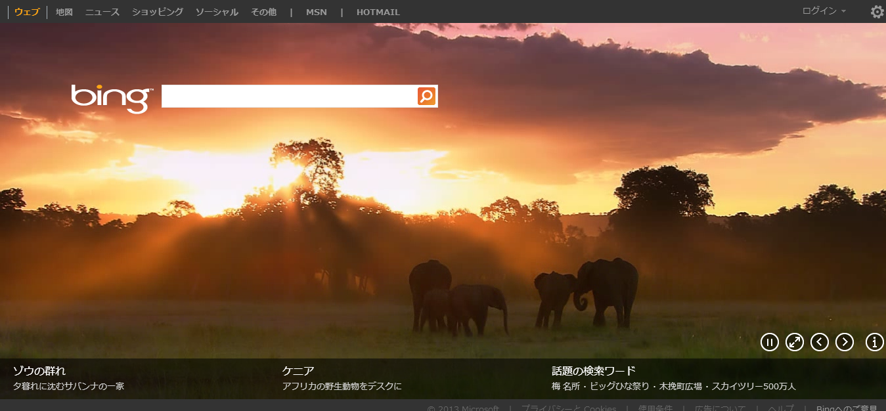Viewport: 886px width, 411px height.
Task: Go to the previous background image
Action: coord(820,342)
